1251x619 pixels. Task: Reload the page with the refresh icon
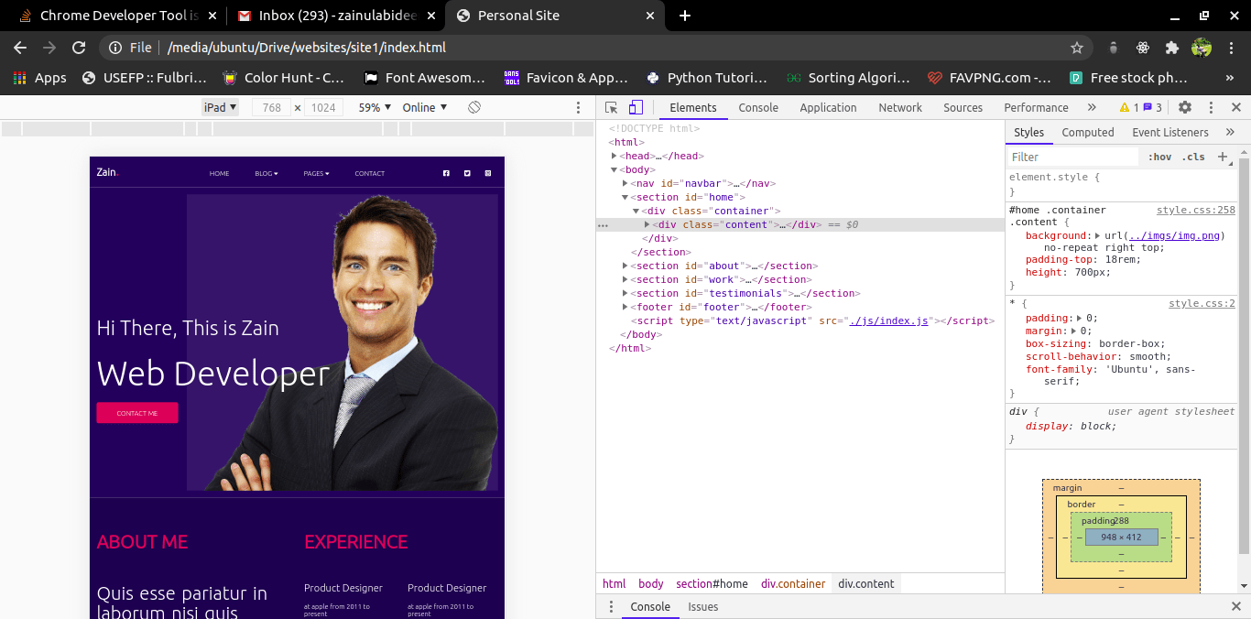click(79, 48)
